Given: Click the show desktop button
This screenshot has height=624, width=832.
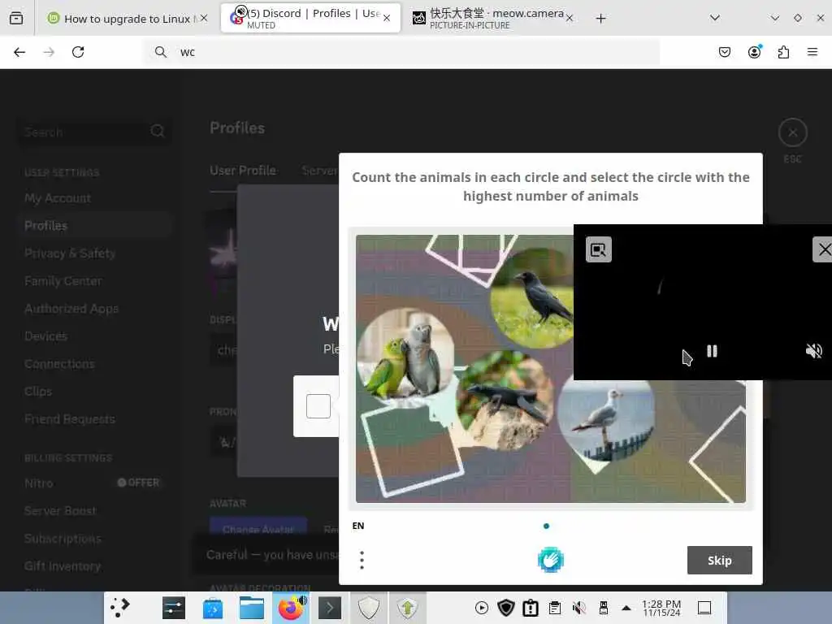Looking at the screenshot, I should 704,608.
